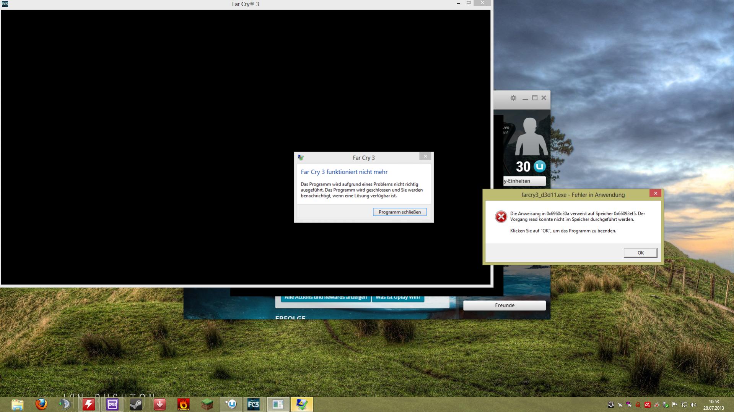734x412 pixels.
Task: Confirm the farcry3_d3d11.exe error with OK
Action: pyautogui.click(x=640, y=253)
